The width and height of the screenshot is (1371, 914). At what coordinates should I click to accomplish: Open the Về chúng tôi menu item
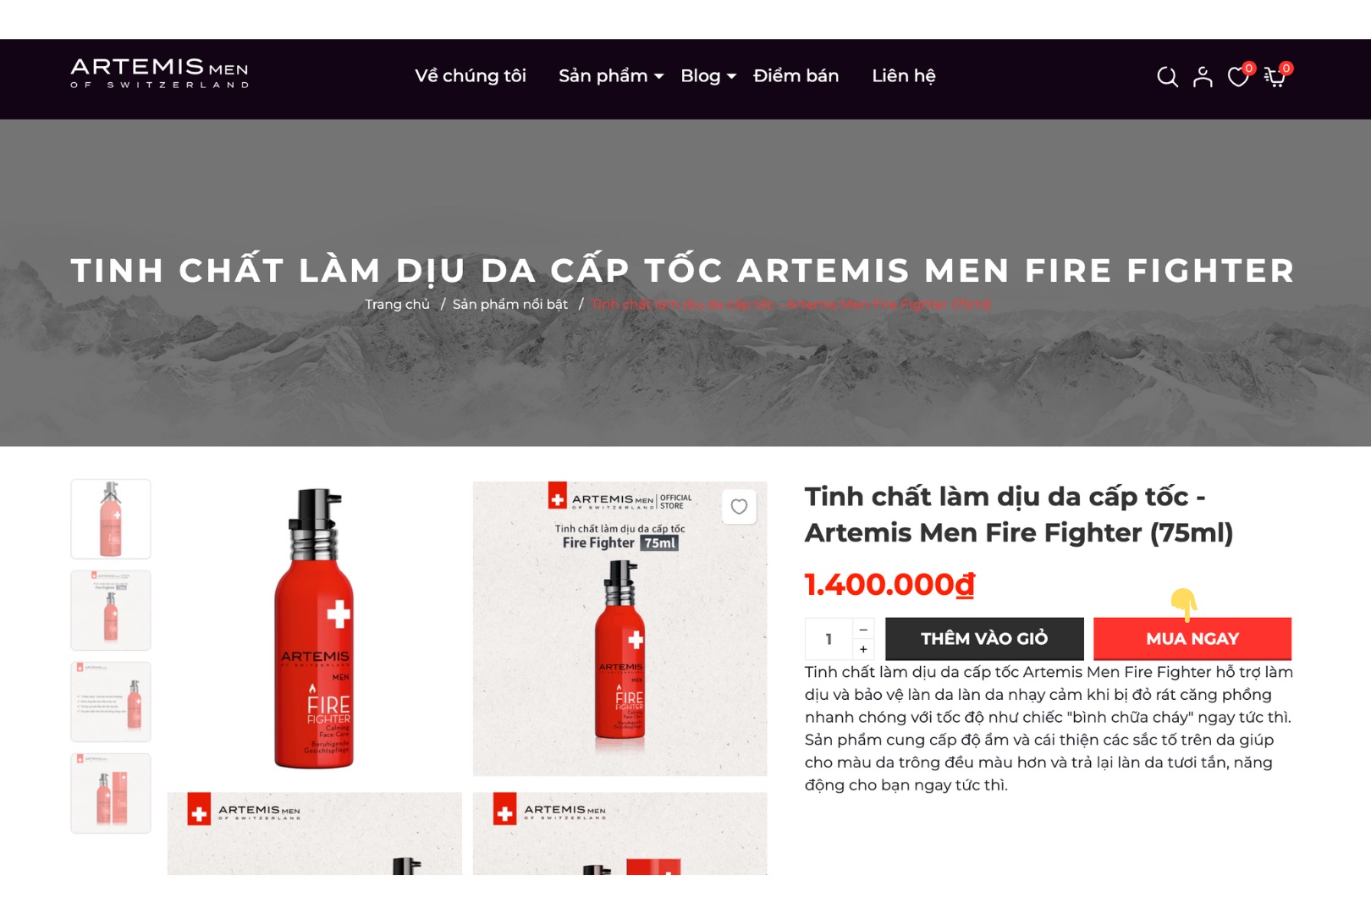point(471,76)
